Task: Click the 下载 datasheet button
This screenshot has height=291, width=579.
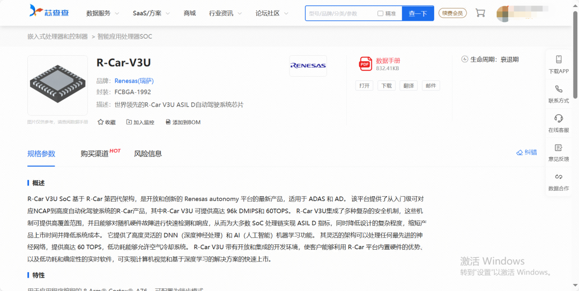Action: tap(387, 86)
